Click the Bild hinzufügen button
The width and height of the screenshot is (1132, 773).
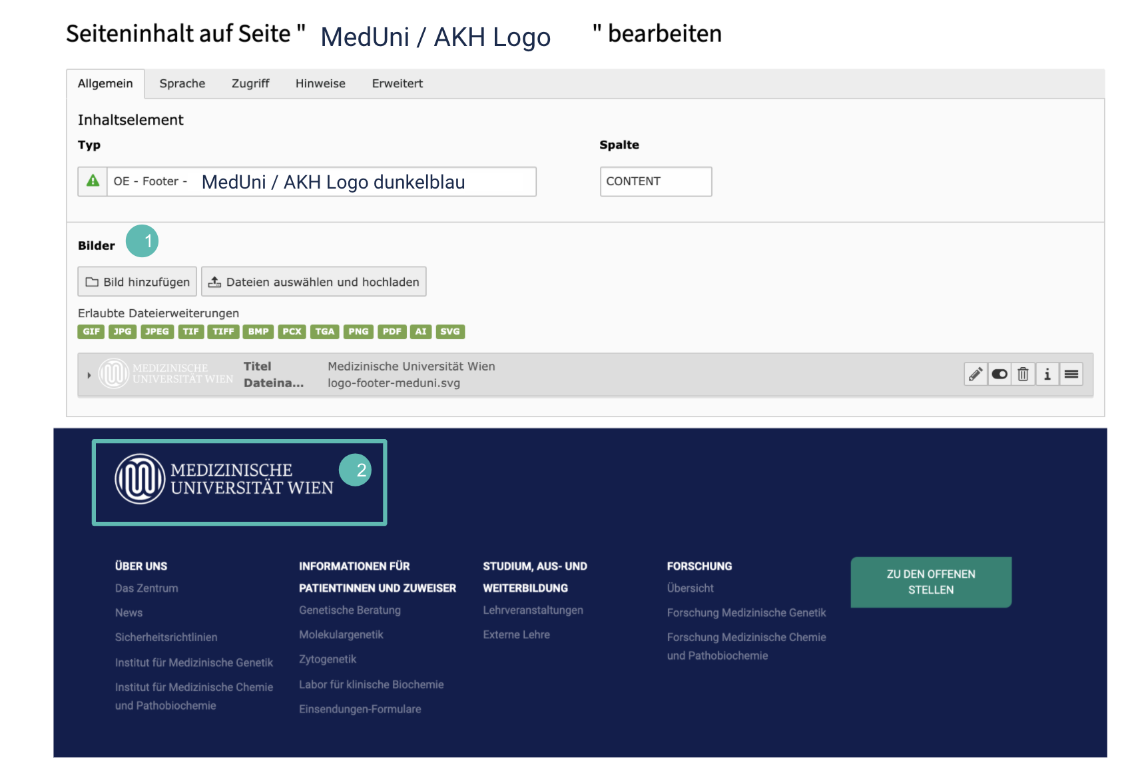(x=137, y=282)
